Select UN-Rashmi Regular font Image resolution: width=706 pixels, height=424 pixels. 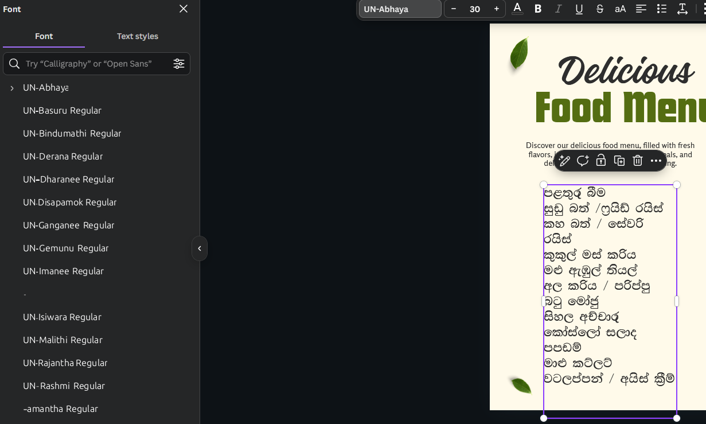click(x=64, y=386)
